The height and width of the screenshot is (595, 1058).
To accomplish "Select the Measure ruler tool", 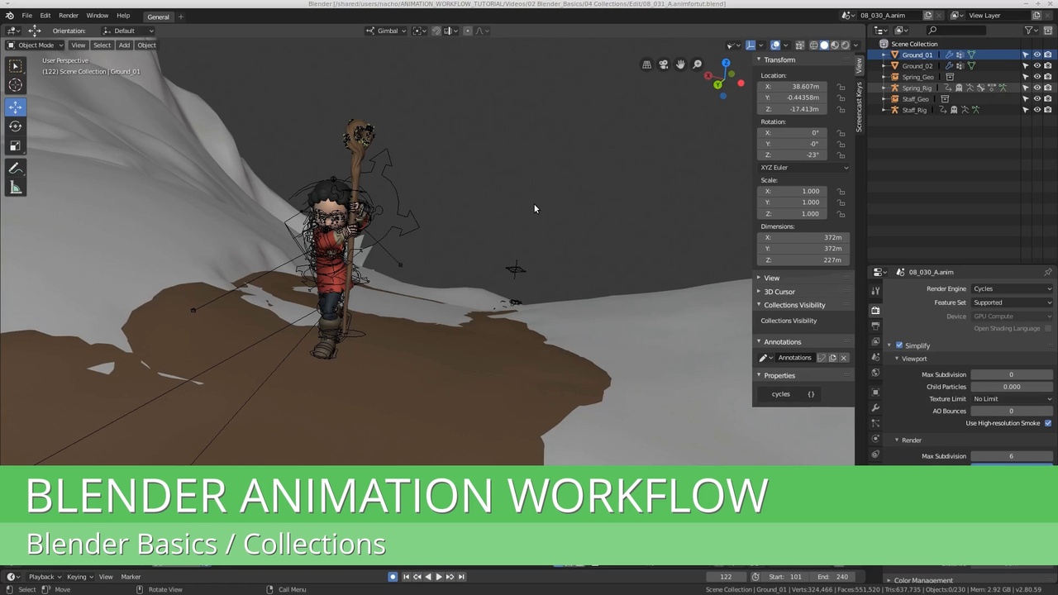I will tap(15, 188).
